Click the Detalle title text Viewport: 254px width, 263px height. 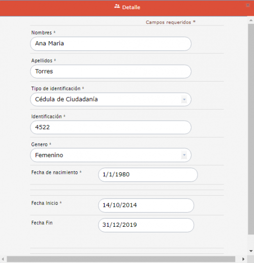click(131, 7)
